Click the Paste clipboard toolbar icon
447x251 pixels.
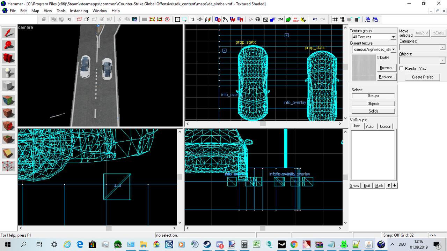tap(134, 20)
